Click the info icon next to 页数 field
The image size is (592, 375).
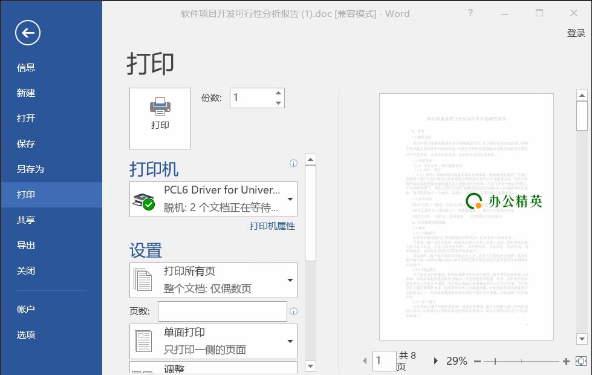[x=293, y=311]
